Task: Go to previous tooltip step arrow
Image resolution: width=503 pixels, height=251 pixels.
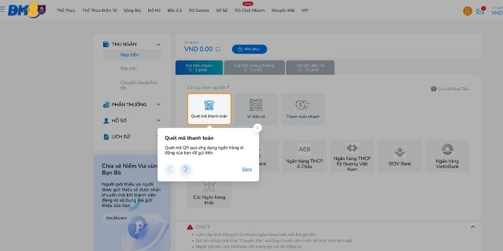Action: tap(170, 169)
